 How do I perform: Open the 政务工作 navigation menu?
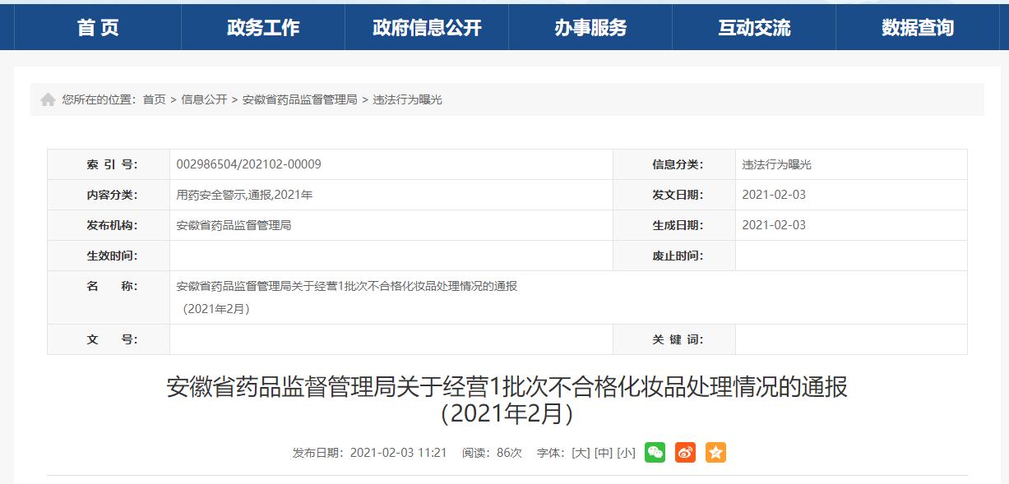coord(263,28)
